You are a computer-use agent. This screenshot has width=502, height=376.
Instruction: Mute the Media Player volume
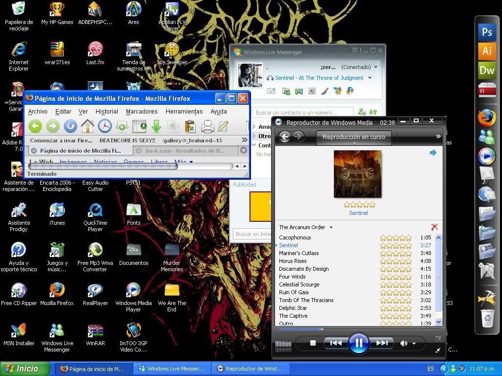click(403, 343)
